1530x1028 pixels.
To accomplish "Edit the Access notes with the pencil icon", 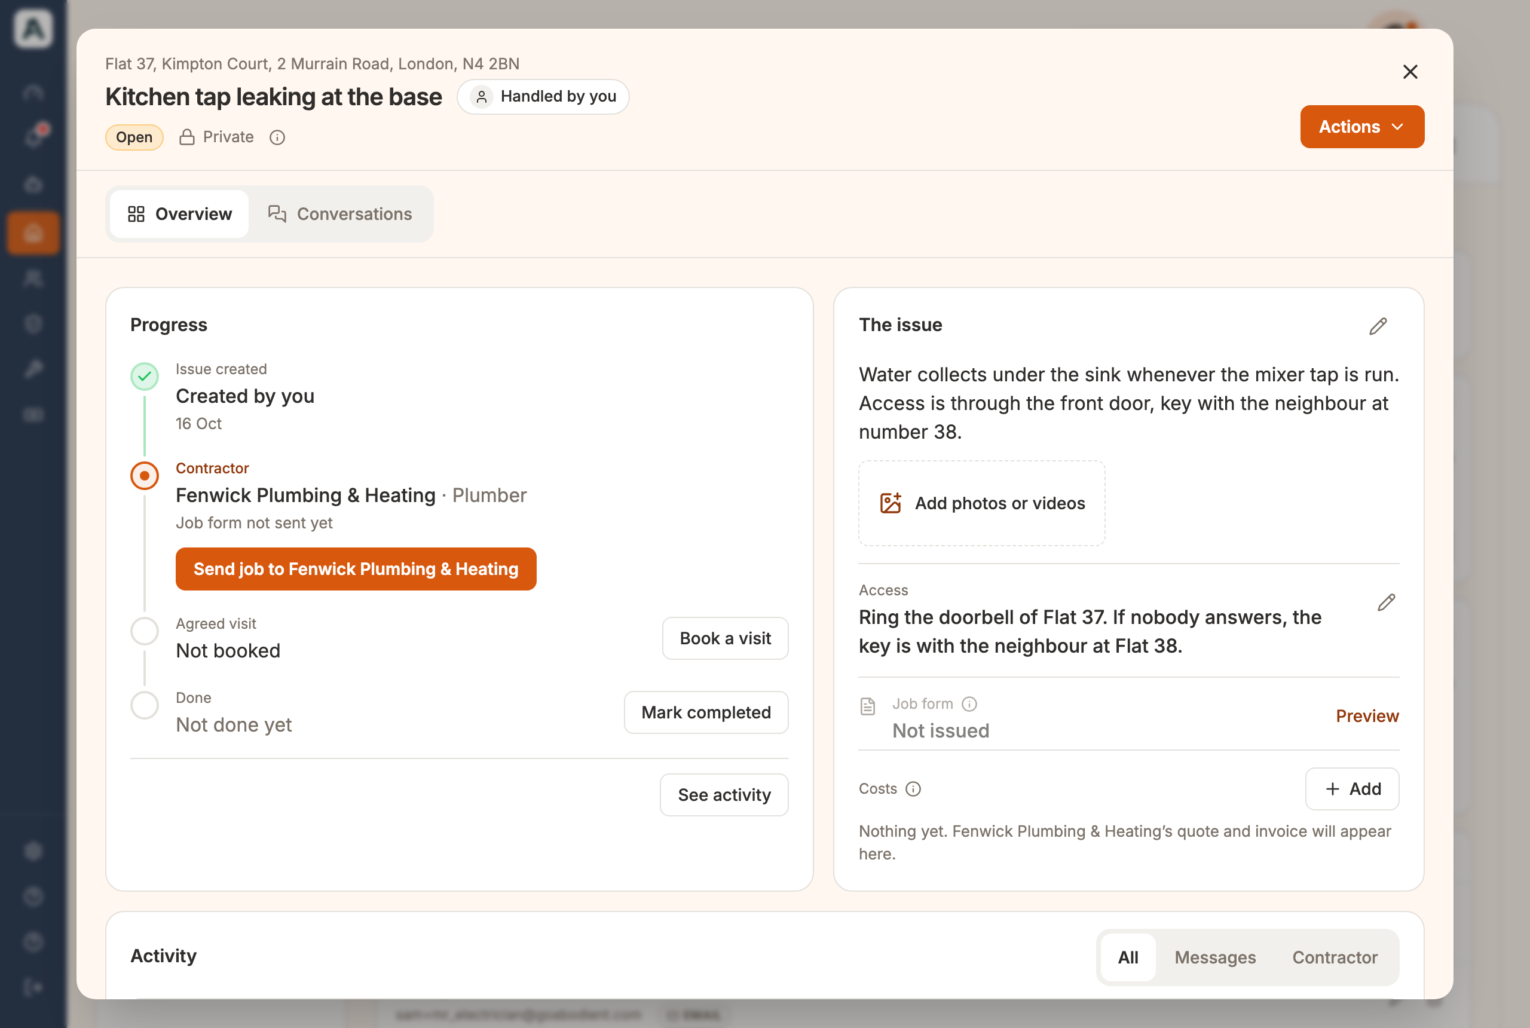I will pos(1386,602).
